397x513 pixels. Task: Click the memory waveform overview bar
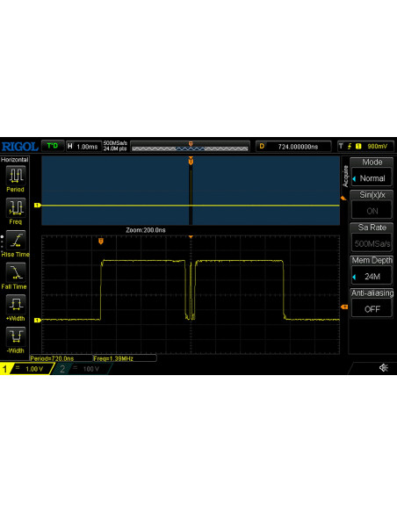tap(190, 146)
